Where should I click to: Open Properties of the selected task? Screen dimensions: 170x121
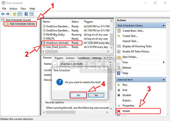129,106
